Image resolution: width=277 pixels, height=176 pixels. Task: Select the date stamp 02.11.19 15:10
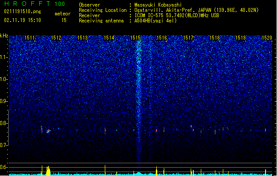click(22, 20)
